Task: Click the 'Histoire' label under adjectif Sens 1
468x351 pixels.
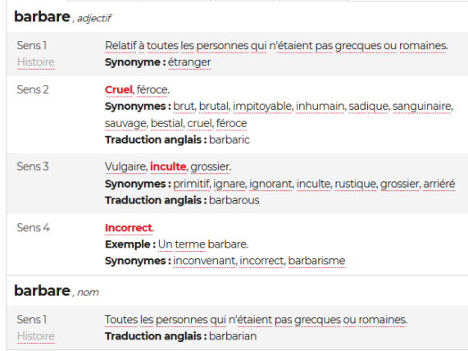Action: pos(36,62)
